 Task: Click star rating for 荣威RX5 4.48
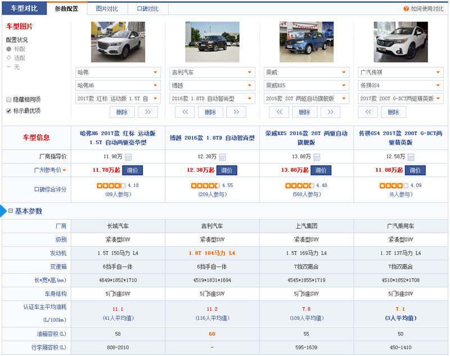point(300,186)
